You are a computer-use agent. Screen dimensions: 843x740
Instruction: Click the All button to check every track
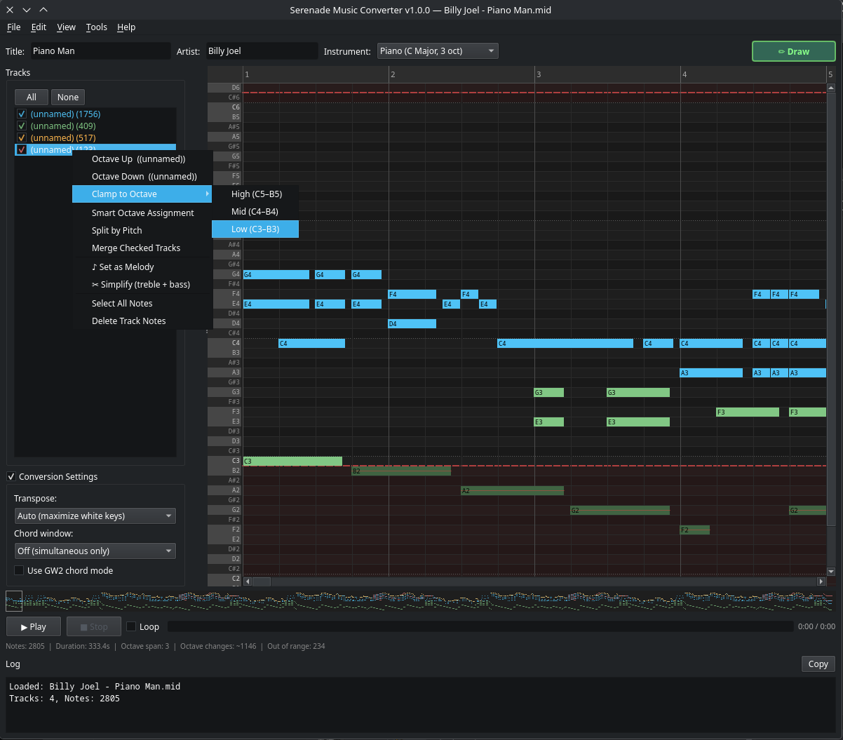coord(31,97)
